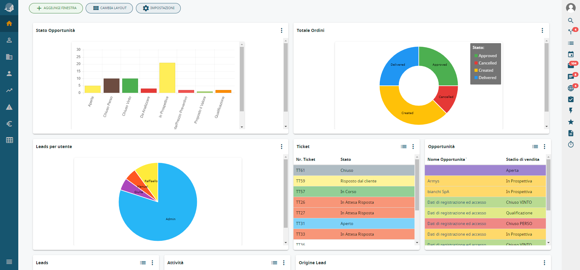This screenshot has height=270, width=580.
Task: Open the stopwatch timer icon
Action: (571, 144)
